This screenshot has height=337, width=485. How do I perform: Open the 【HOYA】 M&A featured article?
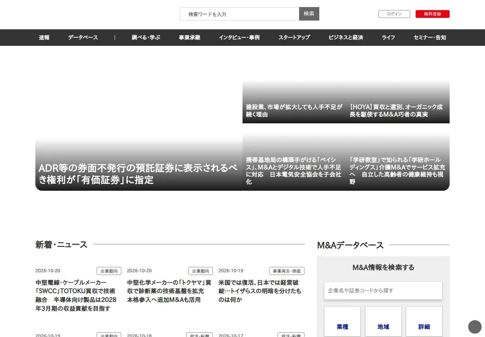(x=396, y=111)
